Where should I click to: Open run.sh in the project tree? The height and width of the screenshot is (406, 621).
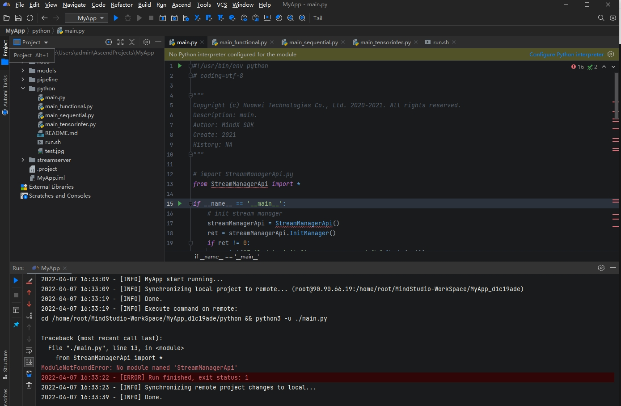(x=53, y=142)
